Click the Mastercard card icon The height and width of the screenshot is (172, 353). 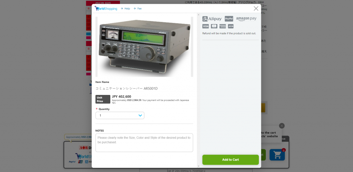[214, 26]
